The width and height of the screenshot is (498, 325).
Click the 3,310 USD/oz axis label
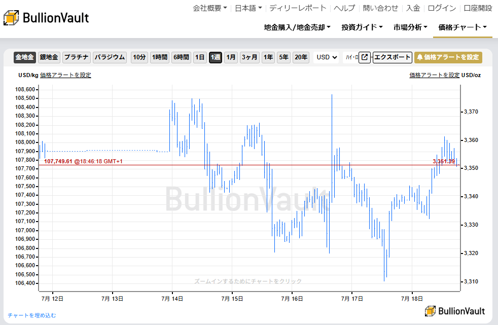click(471, 281)
